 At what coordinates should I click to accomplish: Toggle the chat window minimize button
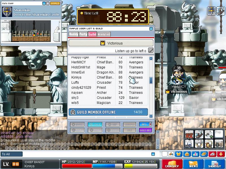tap(153, 154)
